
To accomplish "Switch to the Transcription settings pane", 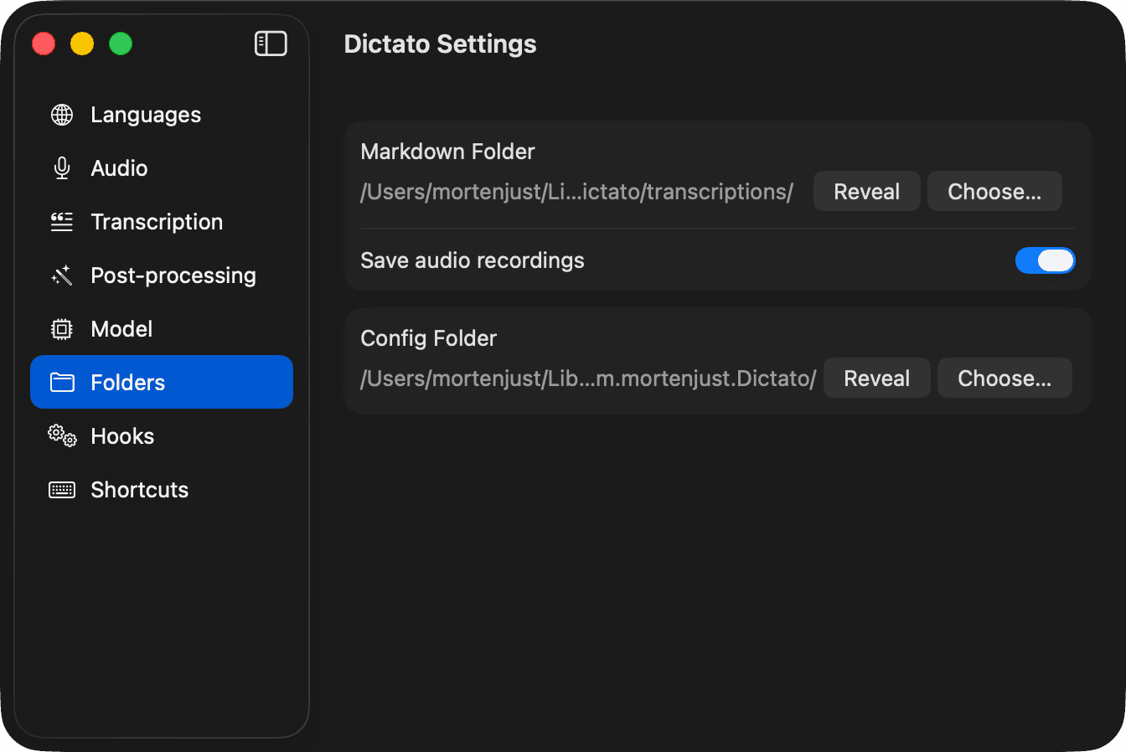I will tap(157, 221).
